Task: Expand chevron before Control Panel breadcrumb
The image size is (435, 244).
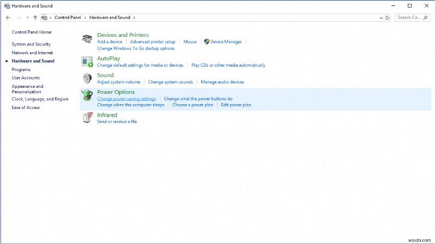Action: [51, 17]
